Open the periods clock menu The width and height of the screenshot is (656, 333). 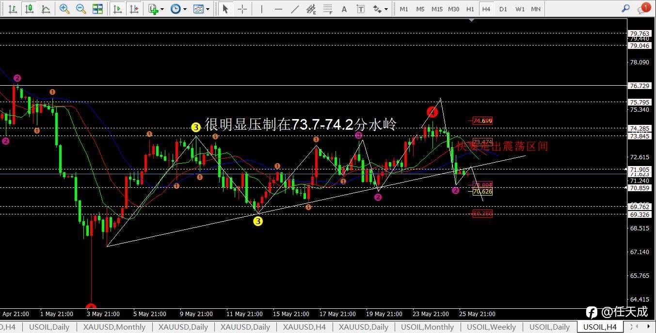click(x=176, y=9)
